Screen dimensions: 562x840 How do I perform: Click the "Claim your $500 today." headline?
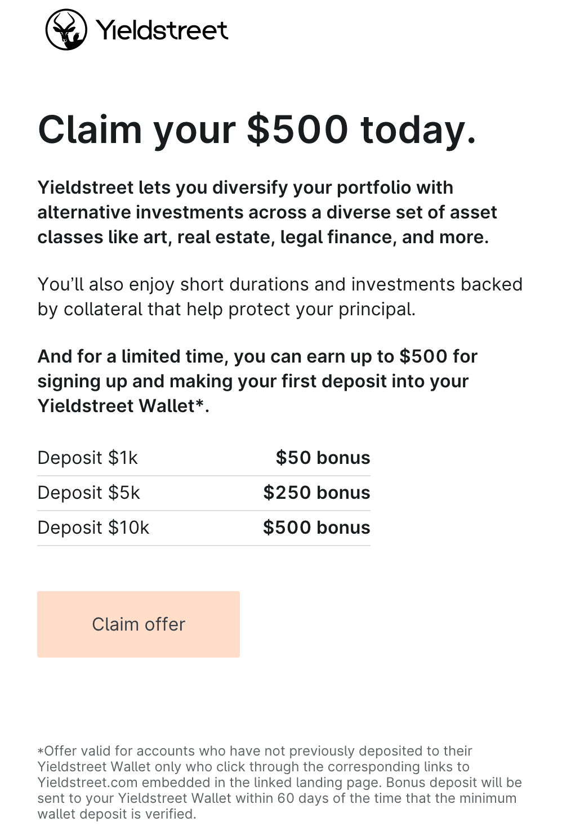257,129
